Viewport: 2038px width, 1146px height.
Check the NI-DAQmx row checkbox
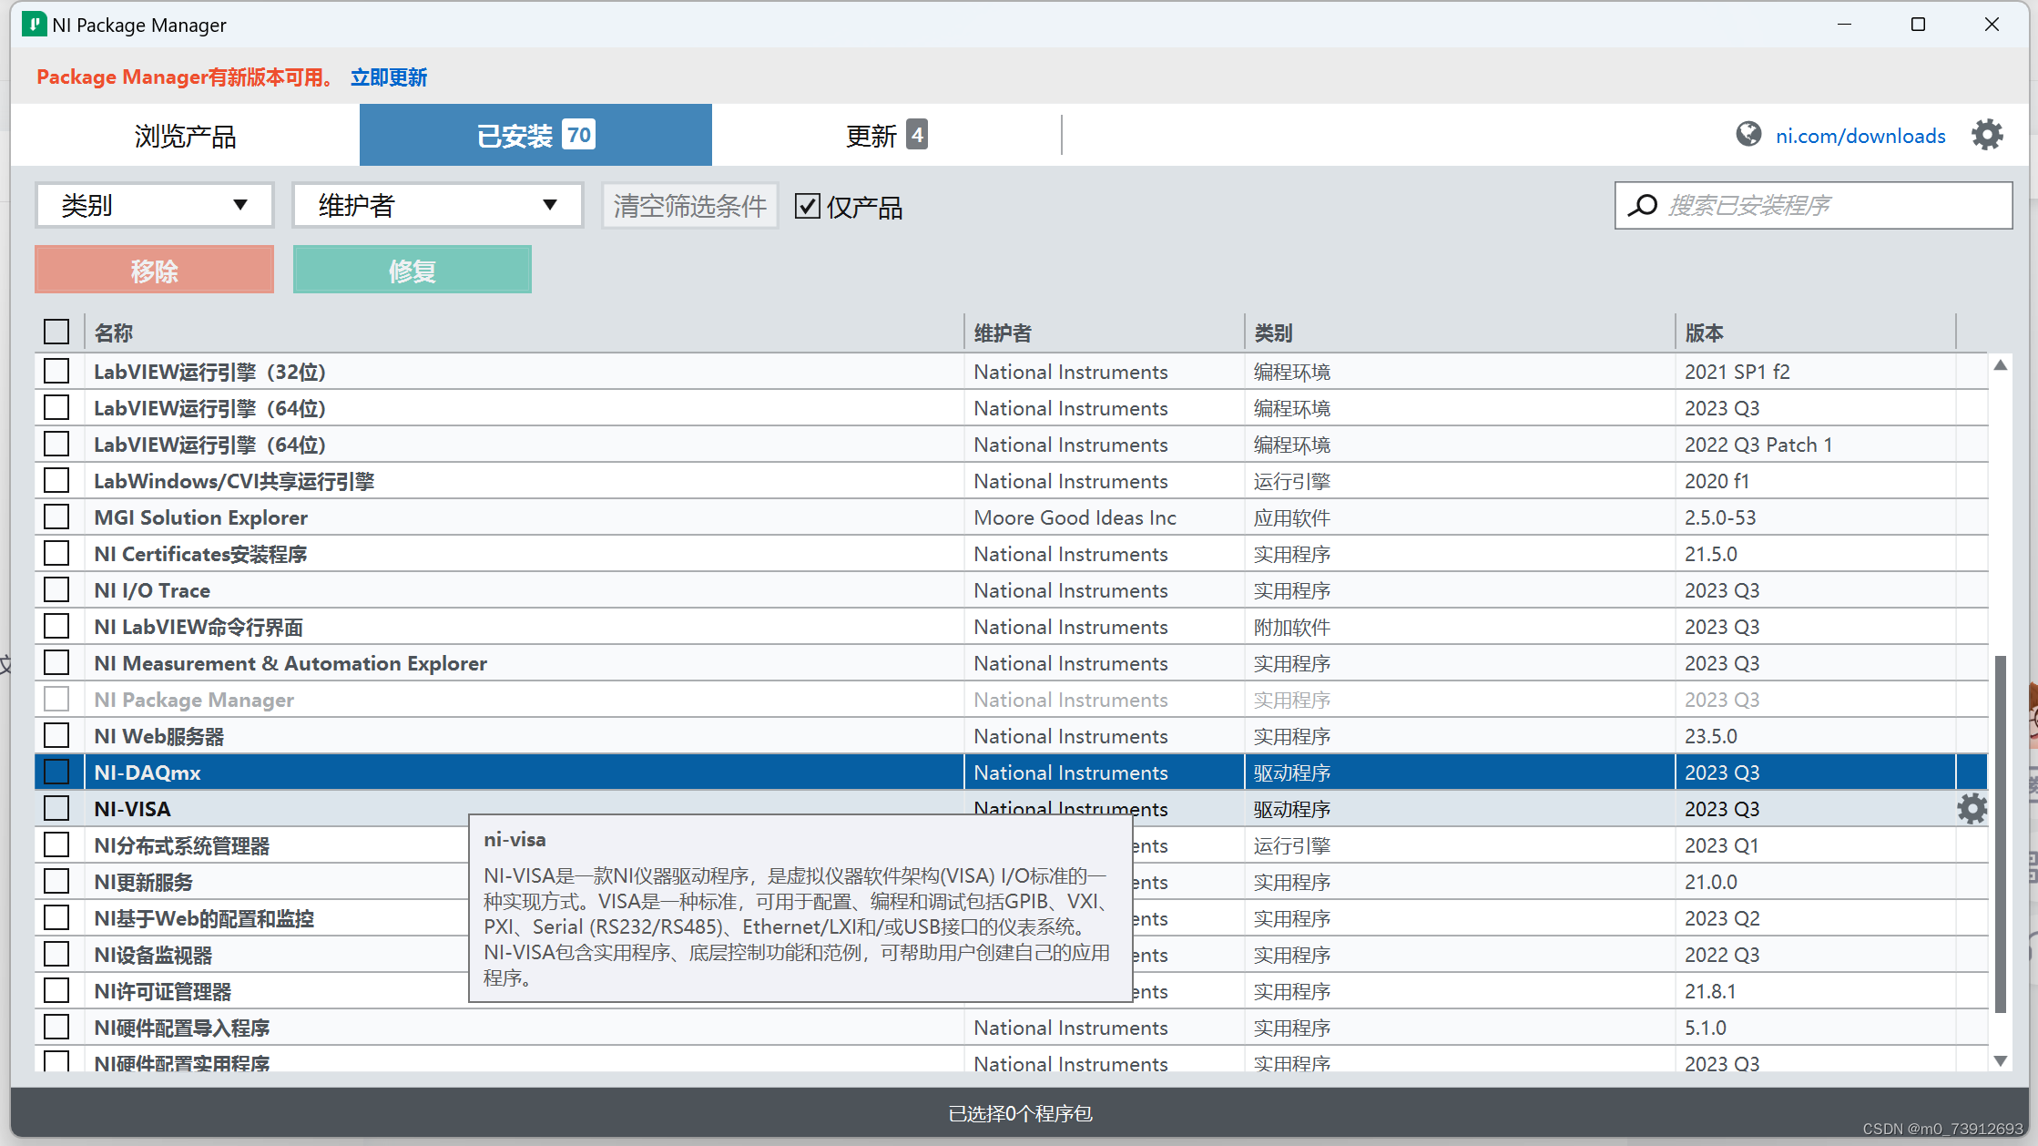56,772
